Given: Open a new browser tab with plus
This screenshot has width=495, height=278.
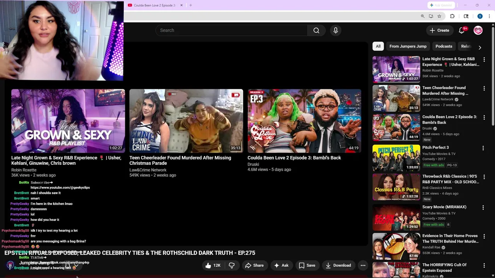Looking at the screenshot, I should pyautogui.click(x=190, y=5).
